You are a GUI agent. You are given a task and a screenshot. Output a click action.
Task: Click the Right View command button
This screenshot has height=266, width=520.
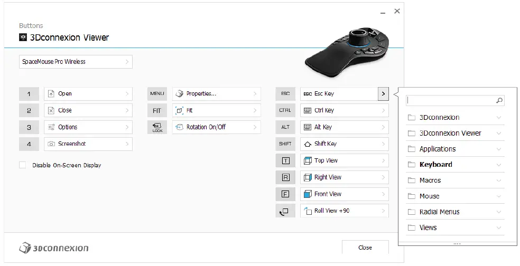(344, 177)
